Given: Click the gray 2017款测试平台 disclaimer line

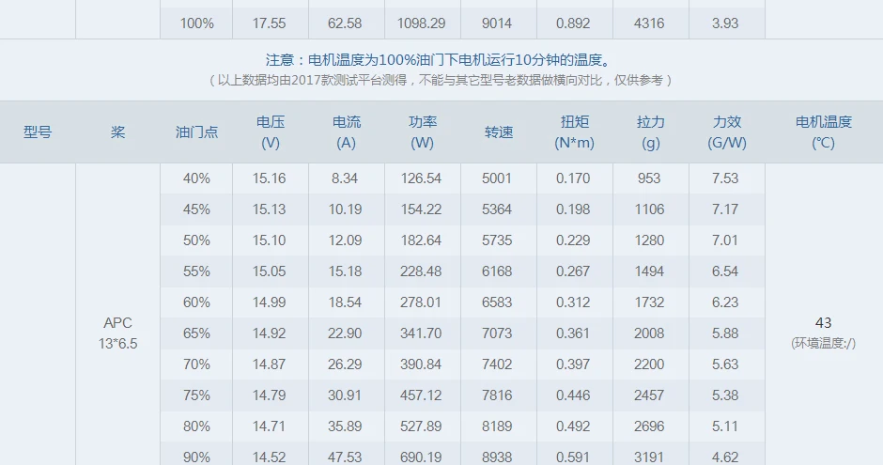Looking at the screenshot, I should [441, 81].
